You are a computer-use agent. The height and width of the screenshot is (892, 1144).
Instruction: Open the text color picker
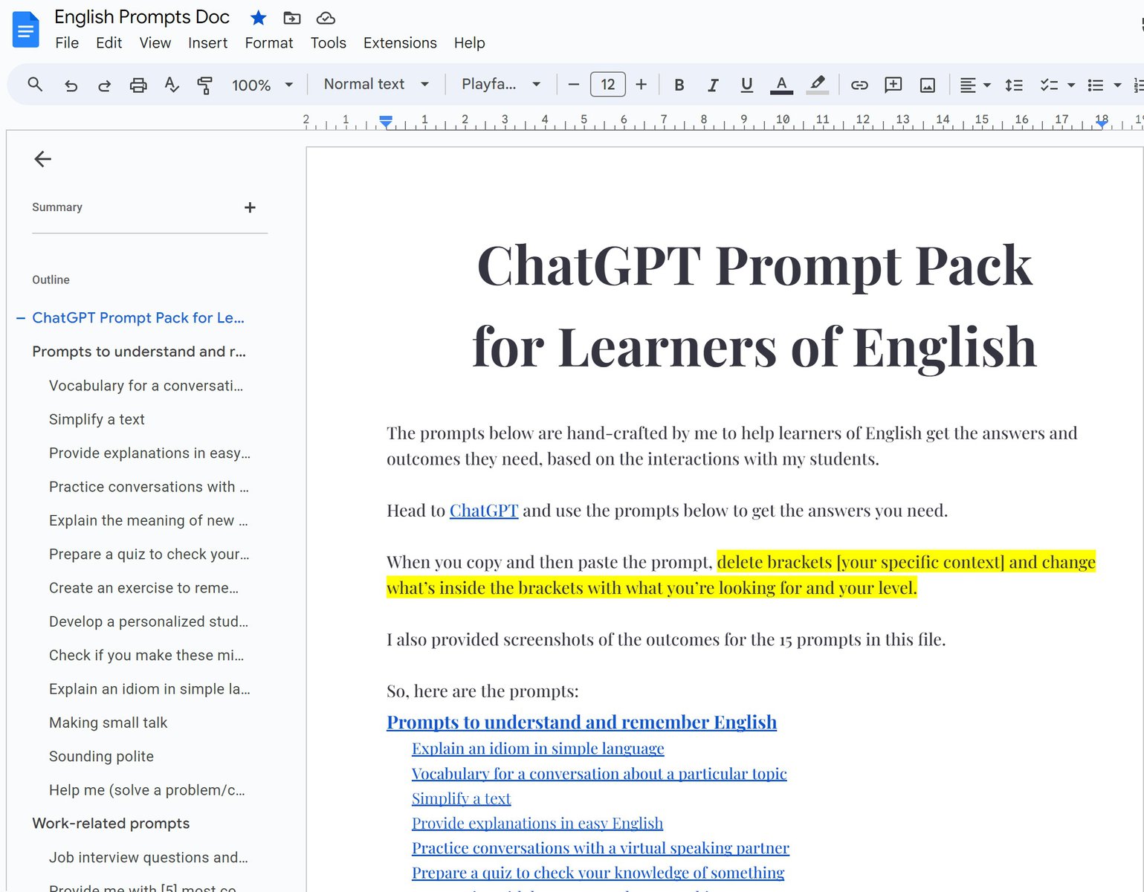pyautogui.click(x=781, y=85)
